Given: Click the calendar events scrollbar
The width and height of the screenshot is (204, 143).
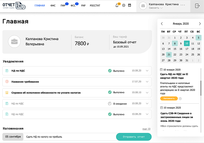Looking at the screenshot, I should click(x=201, y=88).
